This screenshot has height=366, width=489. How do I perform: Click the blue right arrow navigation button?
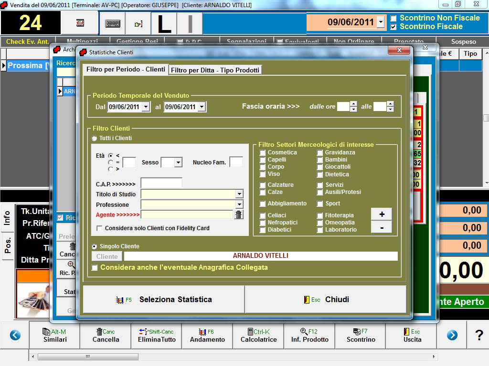452,335
